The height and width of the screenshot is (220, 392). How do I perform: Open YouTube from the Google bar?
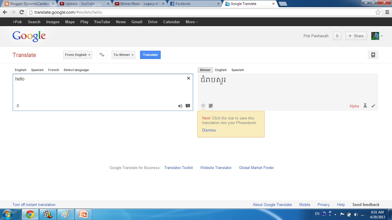point(102,22)
